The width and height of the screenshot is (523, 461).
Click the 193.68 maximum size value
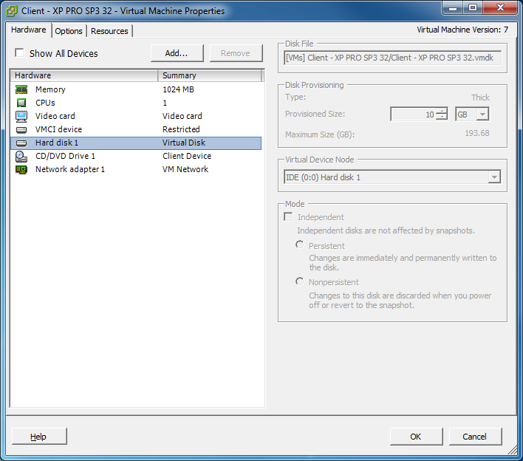tap(477, 133)
